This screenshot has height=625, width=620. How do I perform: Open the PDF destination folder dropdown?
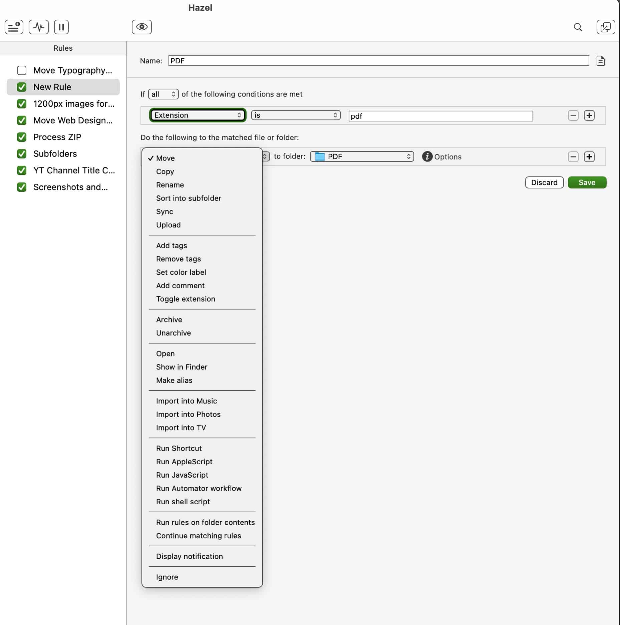[362, 157]
